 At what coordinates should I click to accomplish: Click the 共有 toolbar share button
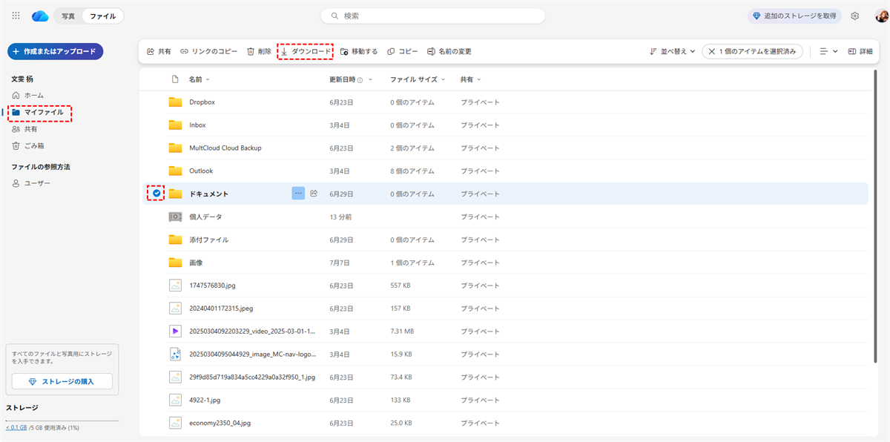coord(159,51)
